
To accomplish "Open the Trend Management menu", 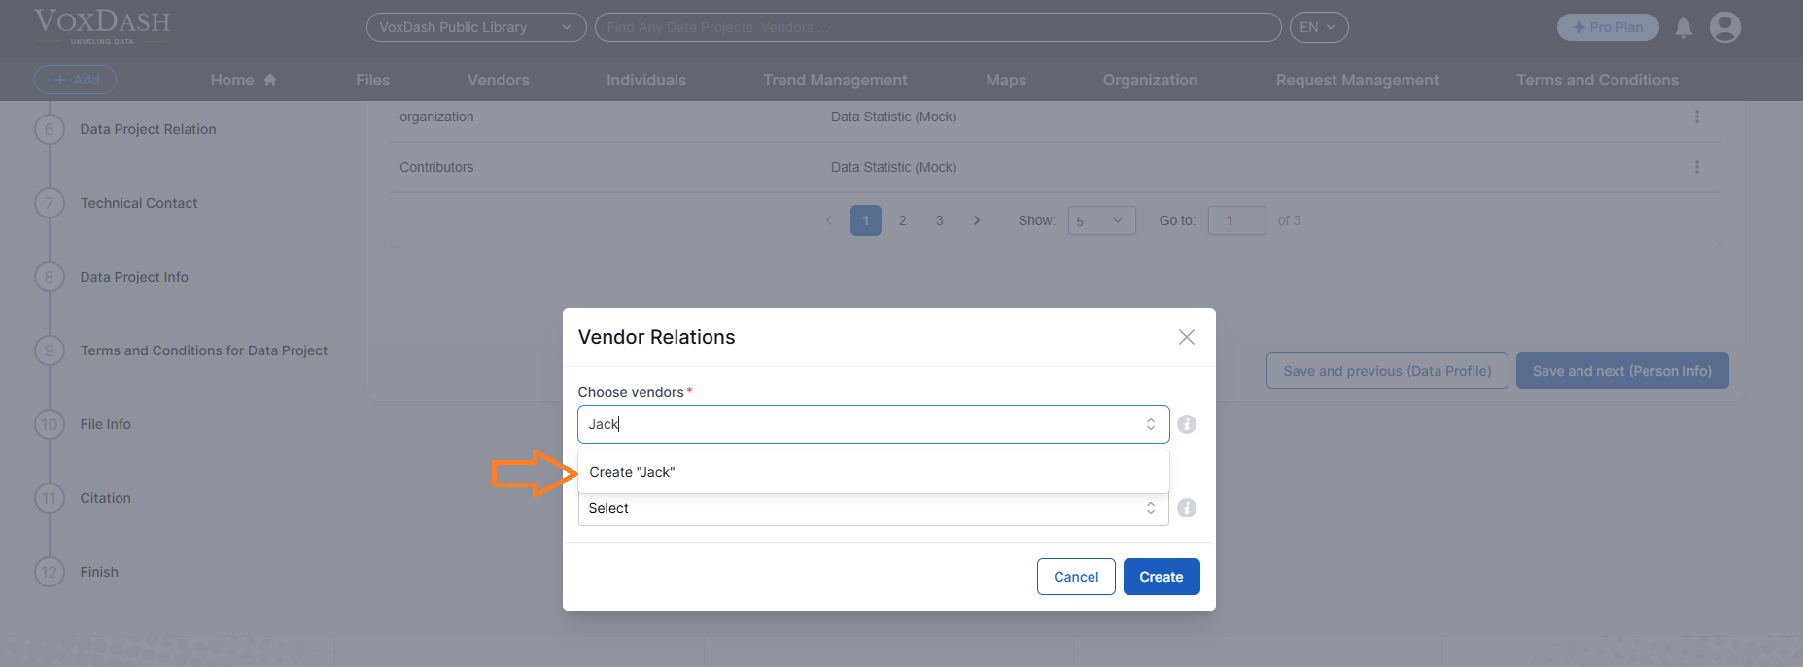I will coord(835,80).
